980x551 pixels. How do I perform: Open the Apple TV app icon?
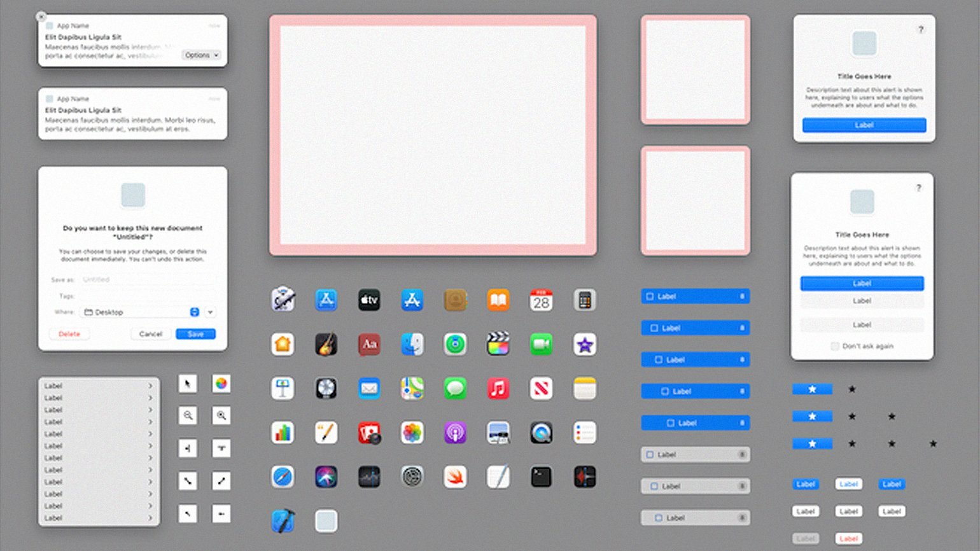tap(369, 300)
